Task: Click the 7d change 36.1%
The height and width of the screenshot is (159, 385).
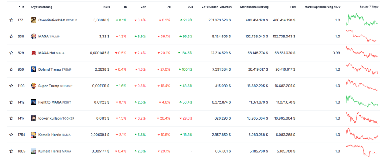Action: click(x=164, y=36)
